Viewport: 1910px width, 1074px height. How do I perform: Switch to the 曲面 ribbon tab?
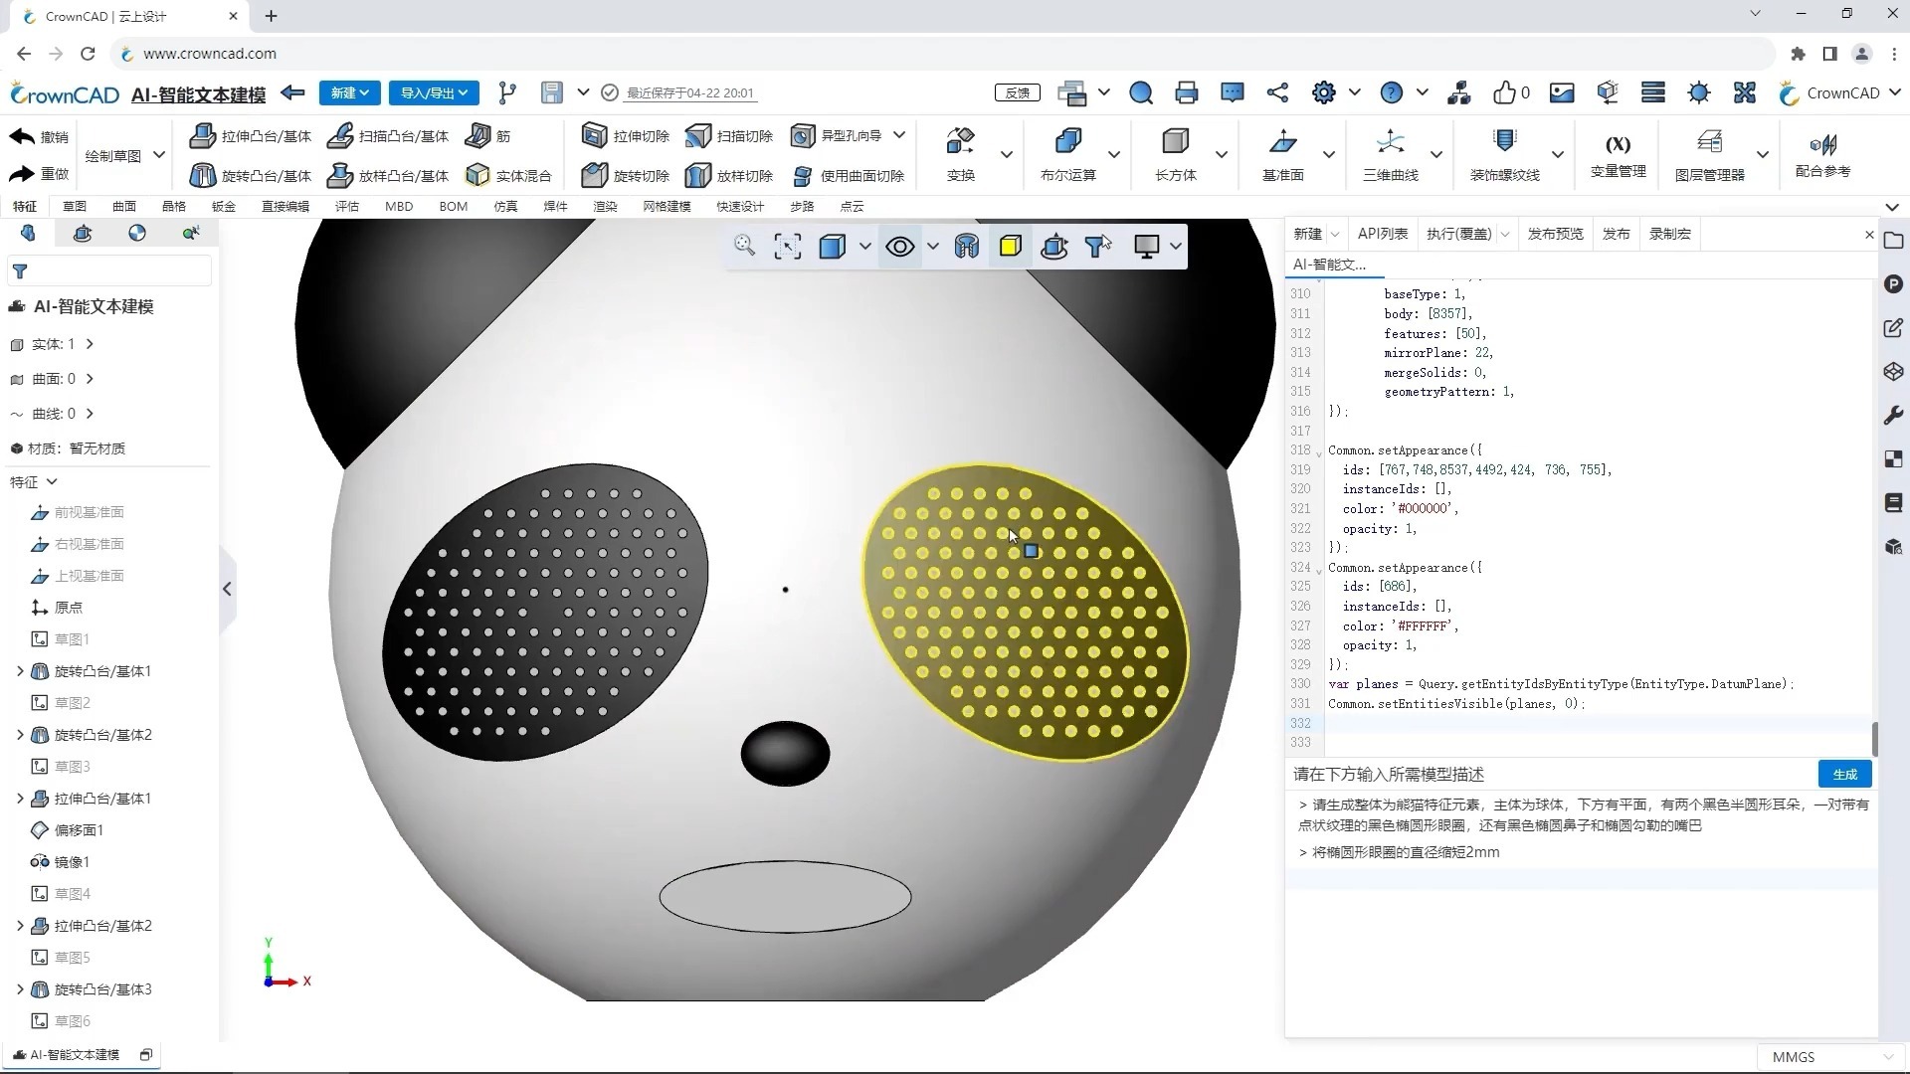click(124, 206)
